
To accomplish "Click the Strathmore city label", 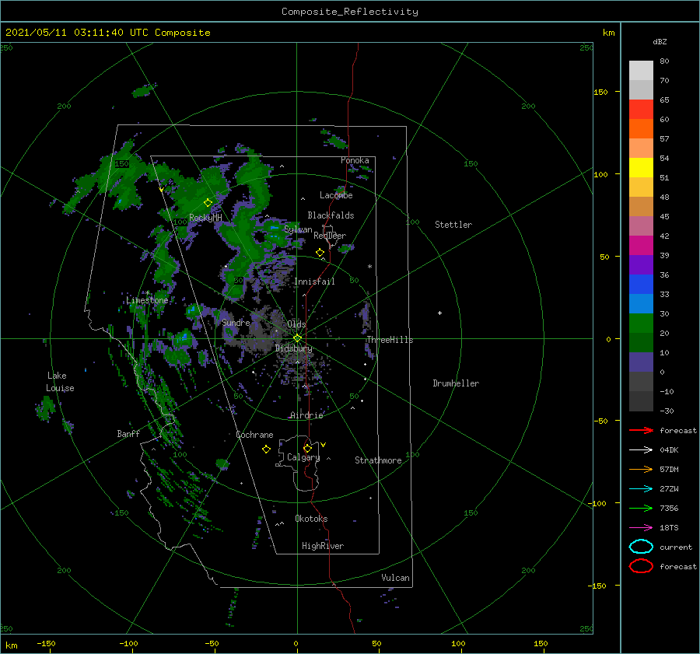I will pos(378,460).
